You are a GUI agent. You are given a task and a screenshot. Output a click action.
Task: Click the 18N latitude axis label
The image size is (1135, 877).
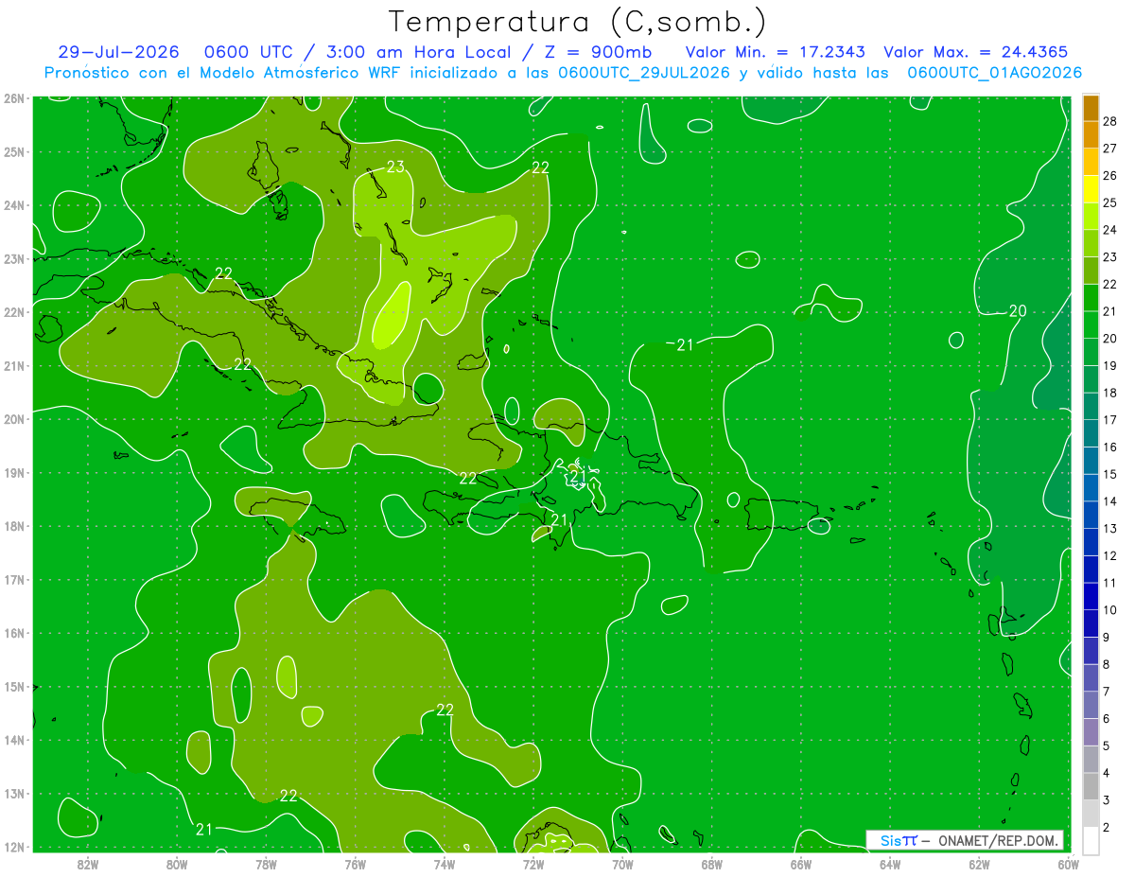13,526
